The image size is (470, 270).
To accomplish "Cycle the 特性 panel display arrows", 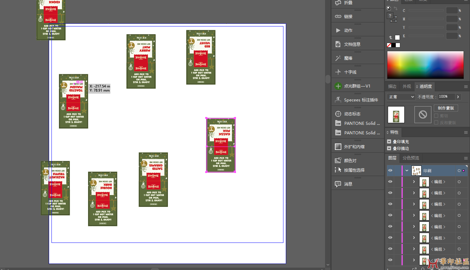I will tap(388, 132).
